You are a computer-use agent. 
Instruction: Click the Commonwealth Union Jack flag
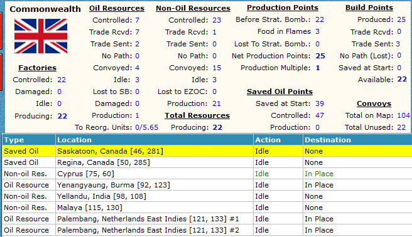41,36
